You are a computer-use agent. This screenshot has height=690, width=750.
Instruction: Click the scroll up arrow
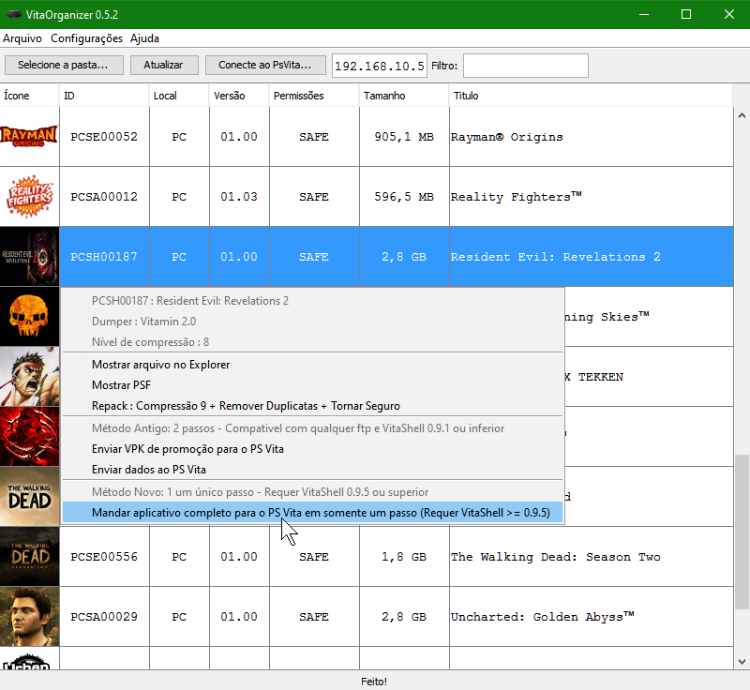(742, 115)
